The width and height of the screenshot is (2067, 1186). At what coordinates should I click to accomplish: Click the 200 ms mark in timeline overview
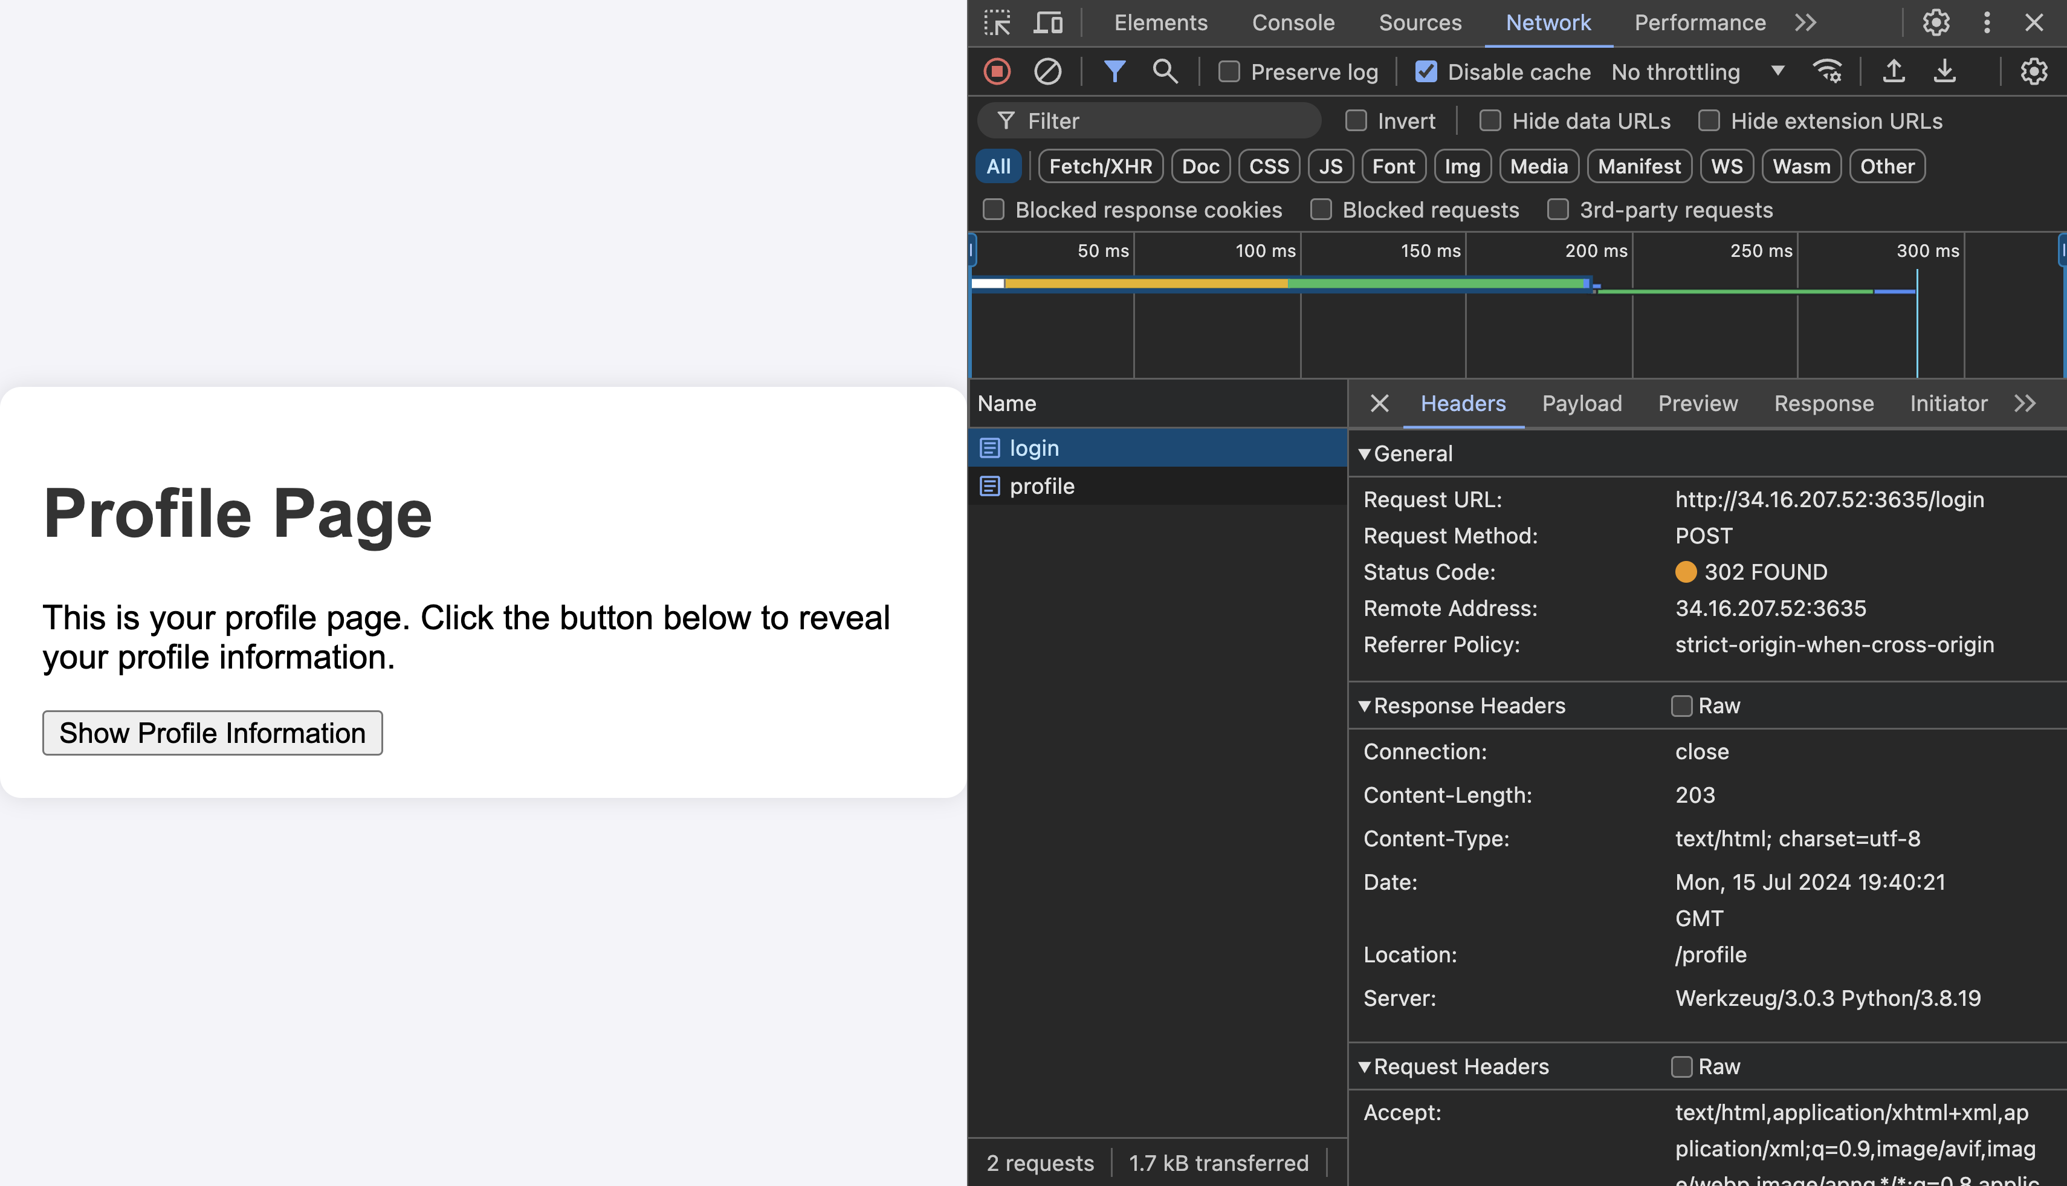tap(1596, 251)
